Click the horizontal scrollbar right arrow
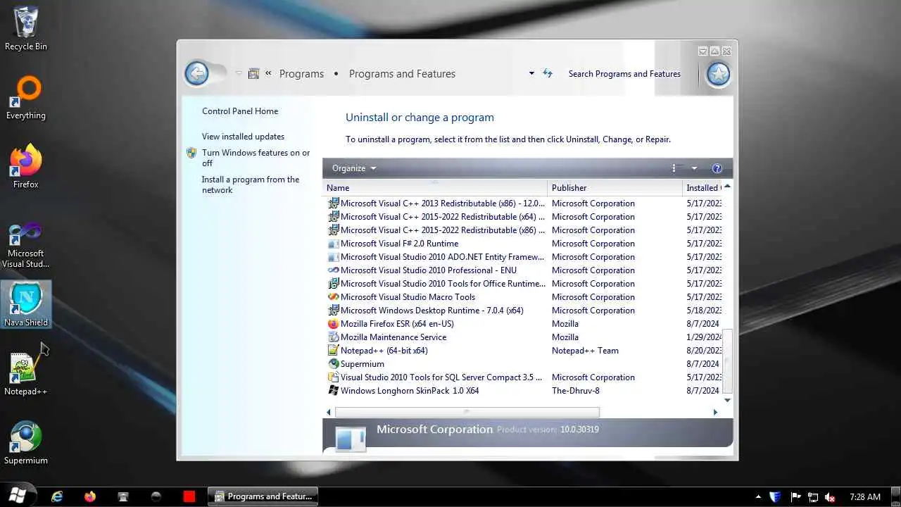This screenshot has height=507, width=901. click(715, 412)
